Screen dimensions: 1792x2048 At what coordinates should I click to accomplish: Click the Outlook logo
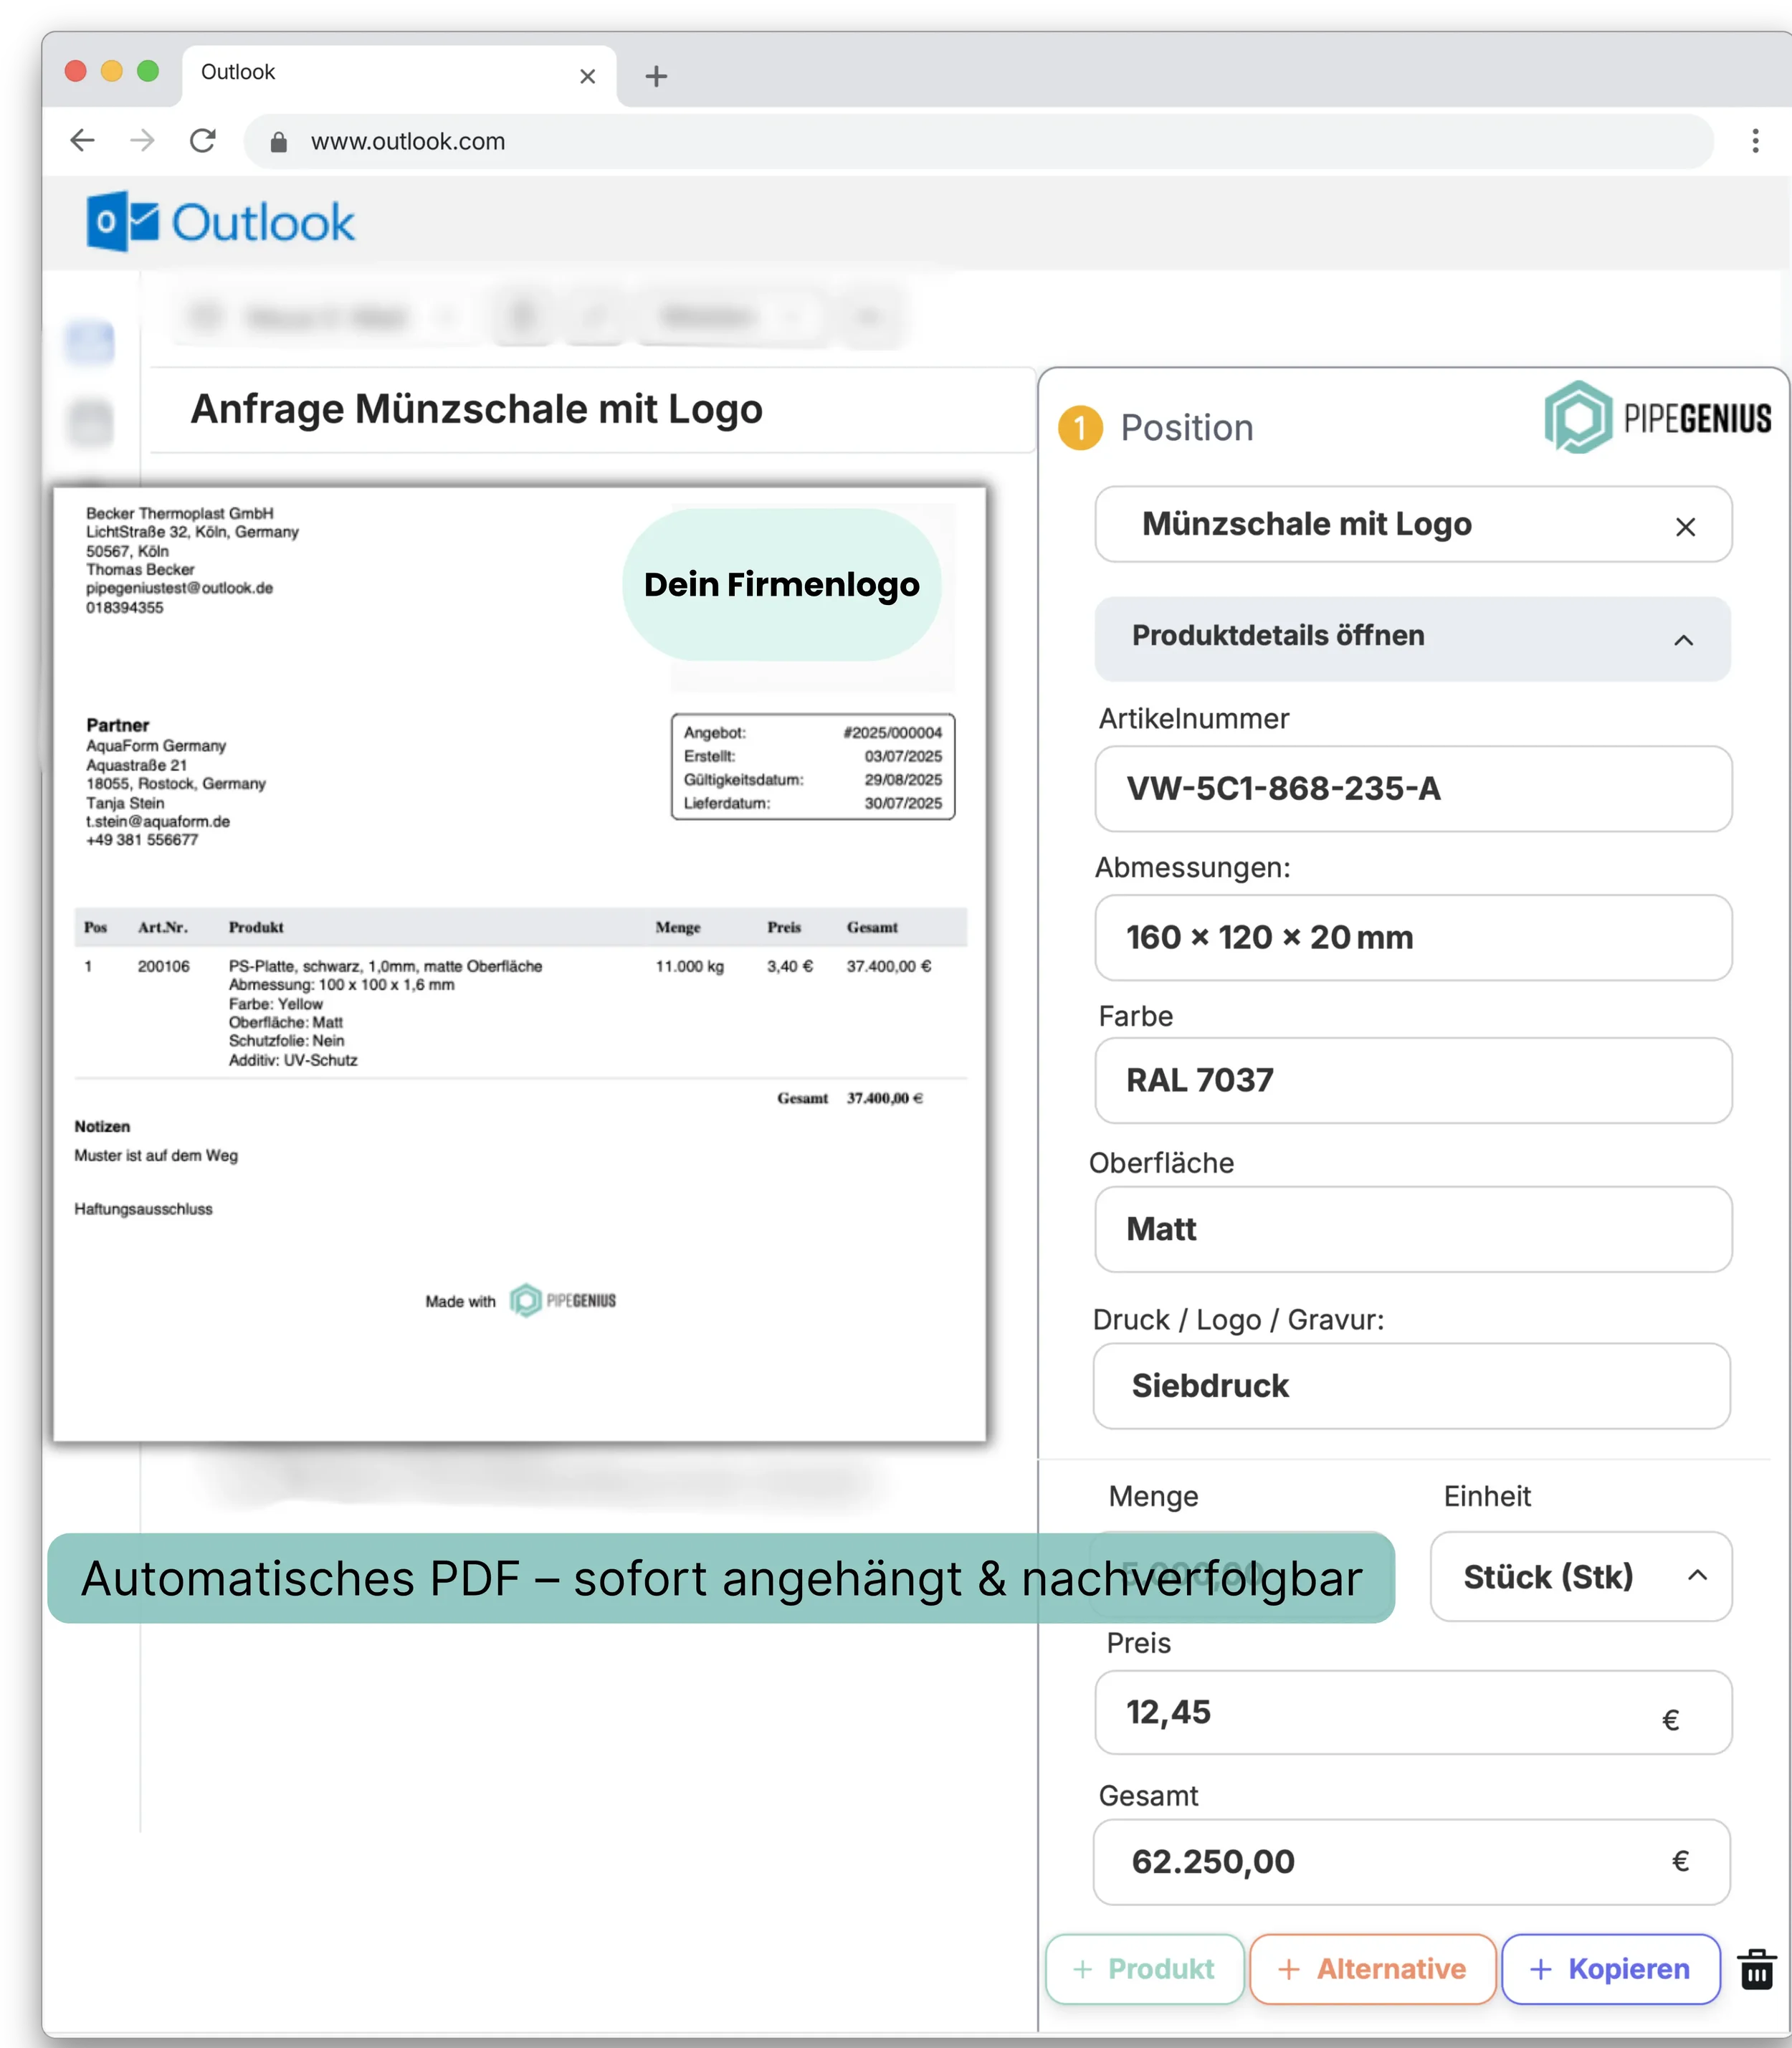(221, 222)
